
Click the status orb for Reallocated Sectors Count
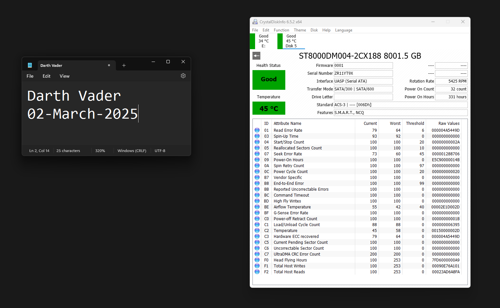click(257, 148)
